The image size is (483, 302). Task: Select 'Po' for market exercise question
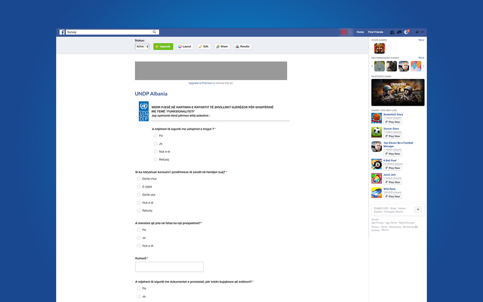(156, 136)
